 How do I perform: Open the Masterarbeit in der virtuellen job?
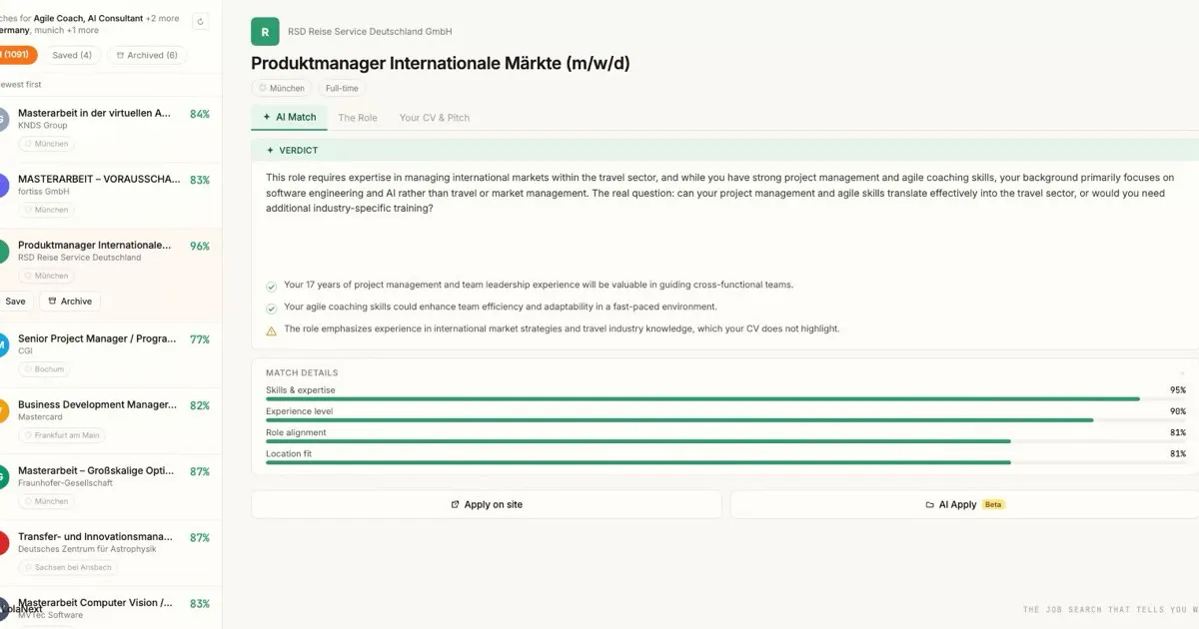pyautogui.click(x=111, y=130)
